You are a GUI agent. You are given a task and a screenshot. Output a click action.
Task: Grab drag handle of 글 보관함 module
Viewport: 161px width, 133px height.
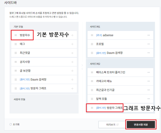pyautogui.click(x=15, y=71)
